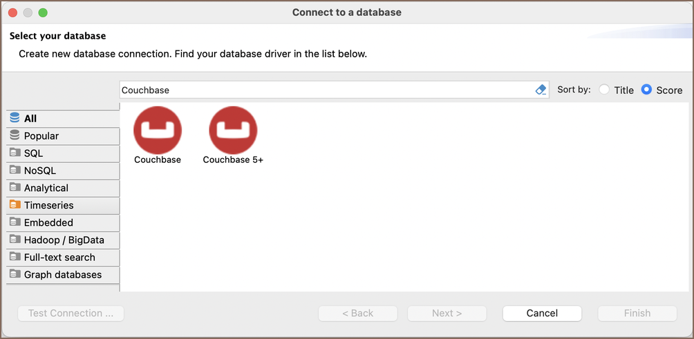The height and width of the screenshot is (339, 694).
Task: Select the Couchbase 5+ driver icon
Action: [233, 130]
